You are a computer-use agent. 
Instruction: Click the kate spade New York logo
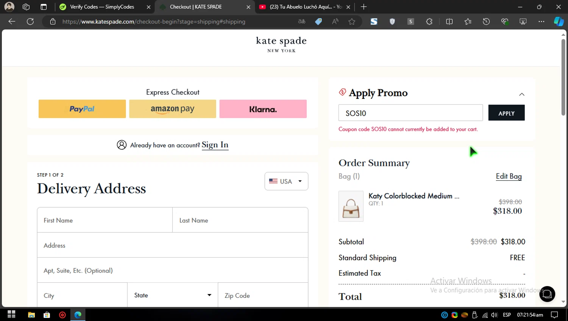pos(281,44)
